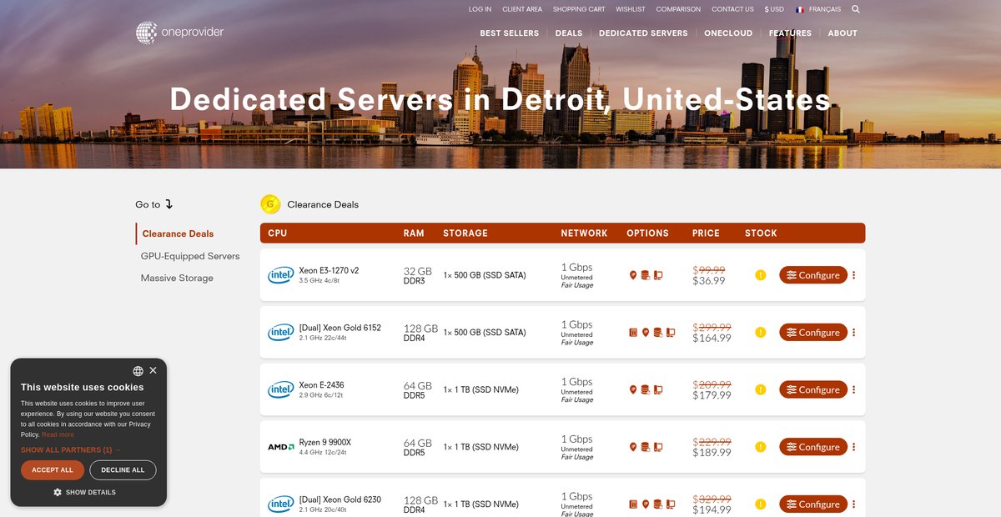Screen dimensions: 1001x517
Task: Close the cookie popup with the X icon
Action: pyautogui.click(x=153, y=370)
